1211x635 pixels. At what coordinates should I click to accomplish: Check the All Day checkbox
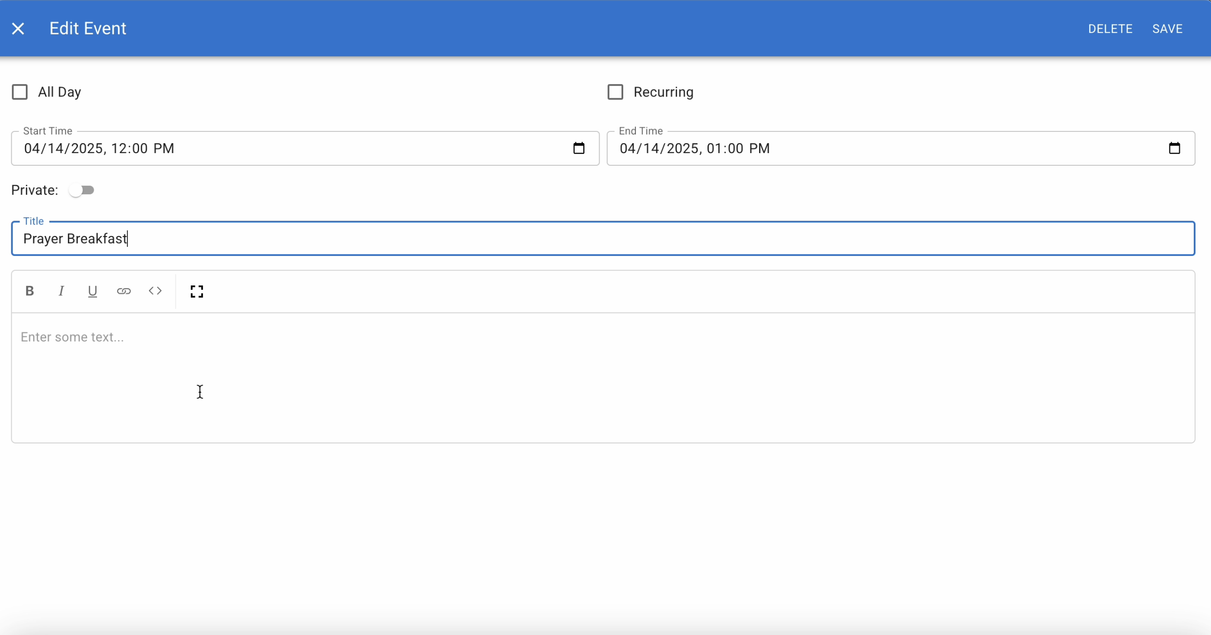[20, 92]
